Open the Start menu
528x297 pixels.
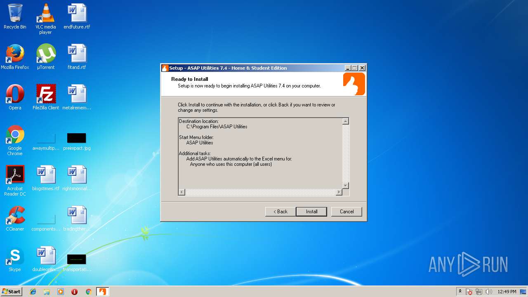click(11, 292)
